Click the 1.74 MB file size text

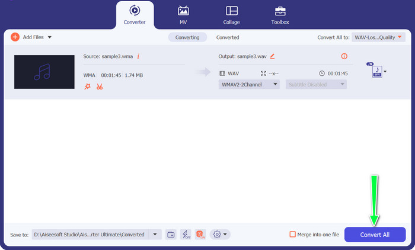(133, 75)
